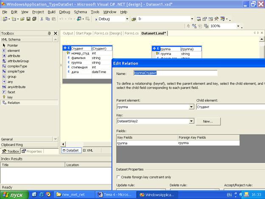
Task: Open the zoom 100% dropdown
Action: (238, 26)
